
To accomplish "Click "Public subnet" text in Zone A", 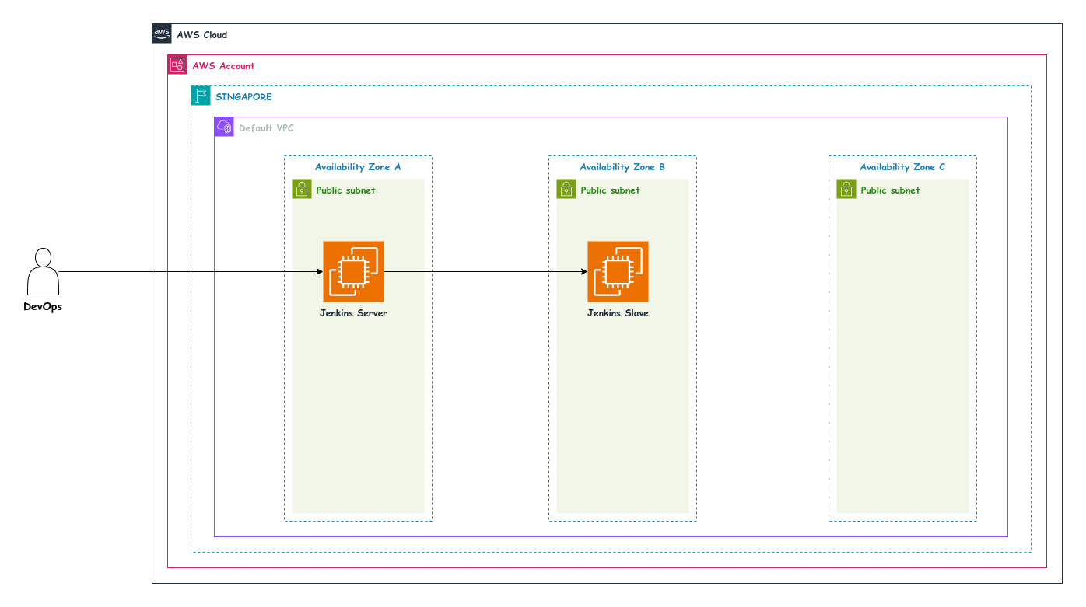I will click(345, 190).
